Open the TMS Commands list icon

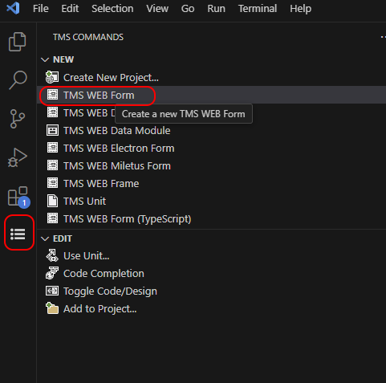pyautogui.click(x=18, y=234)
